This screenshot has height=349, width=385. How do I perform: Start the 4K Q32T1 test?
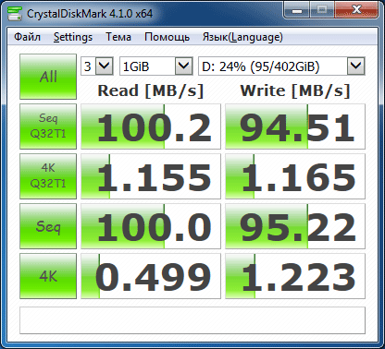48,176
